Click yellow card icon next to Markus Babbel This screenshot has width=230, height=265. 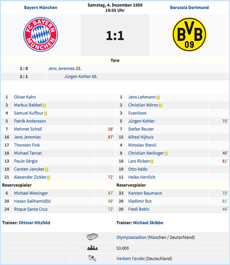pos(44,105)
